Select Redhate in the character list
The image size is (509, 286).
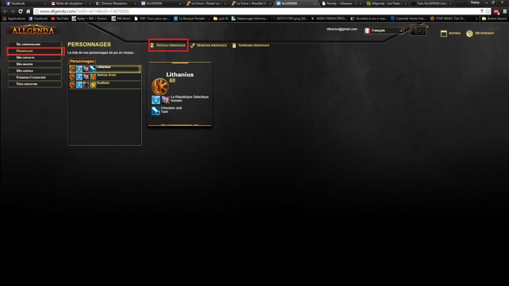pyautogui.click(x=104, y=84)
